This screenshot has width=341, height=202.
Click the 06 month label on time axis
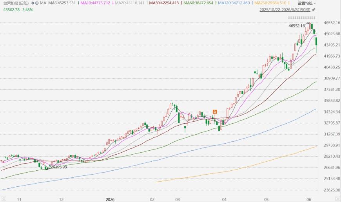[x=309, y=199]
